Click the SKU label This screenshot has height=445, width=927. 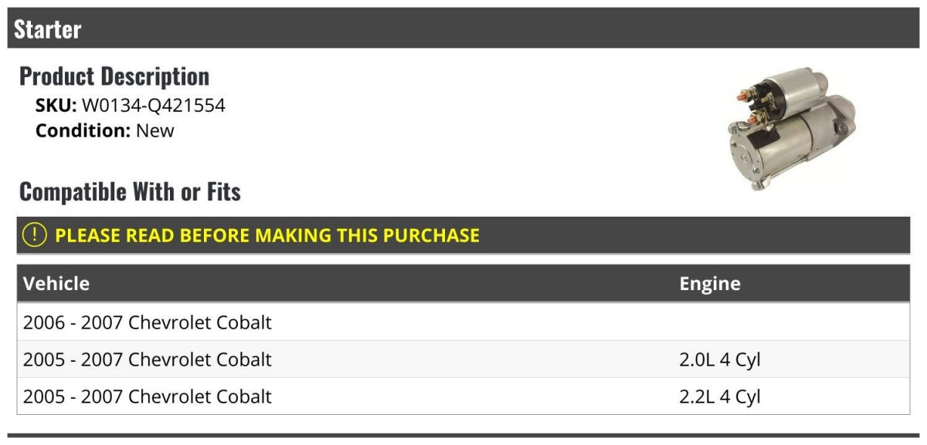tap(56, 106)
